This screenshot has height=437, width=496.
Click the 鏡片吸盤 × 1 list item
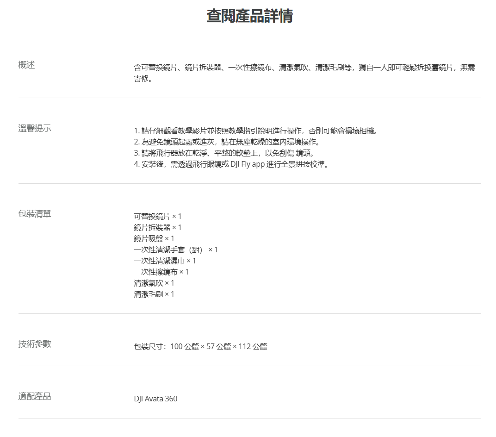click(x=154, y=239)
